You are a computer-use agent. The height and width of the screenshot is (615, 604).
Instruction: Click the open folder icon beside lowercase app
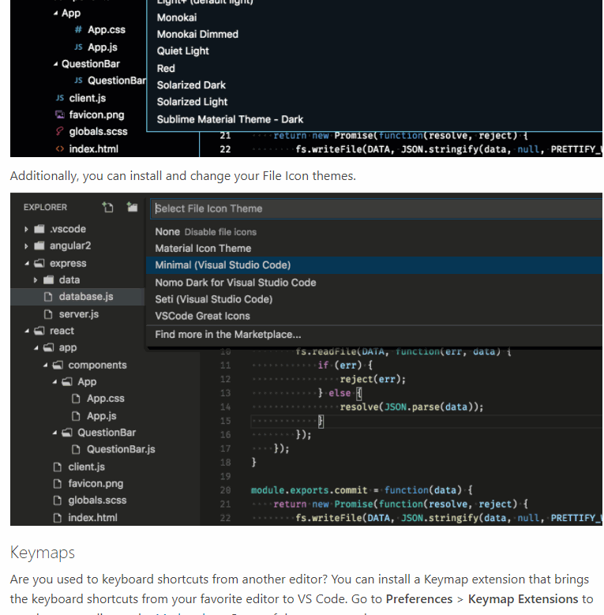(49, 347)
